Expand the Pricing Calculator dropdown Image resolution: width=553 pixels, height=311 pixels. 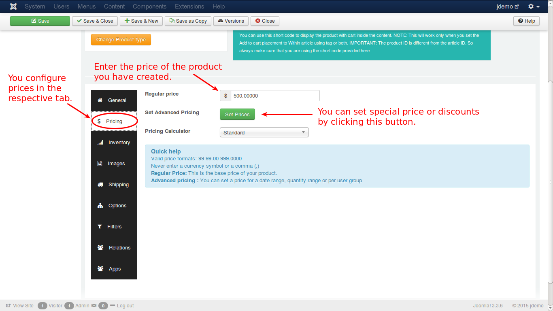[264, 132]
